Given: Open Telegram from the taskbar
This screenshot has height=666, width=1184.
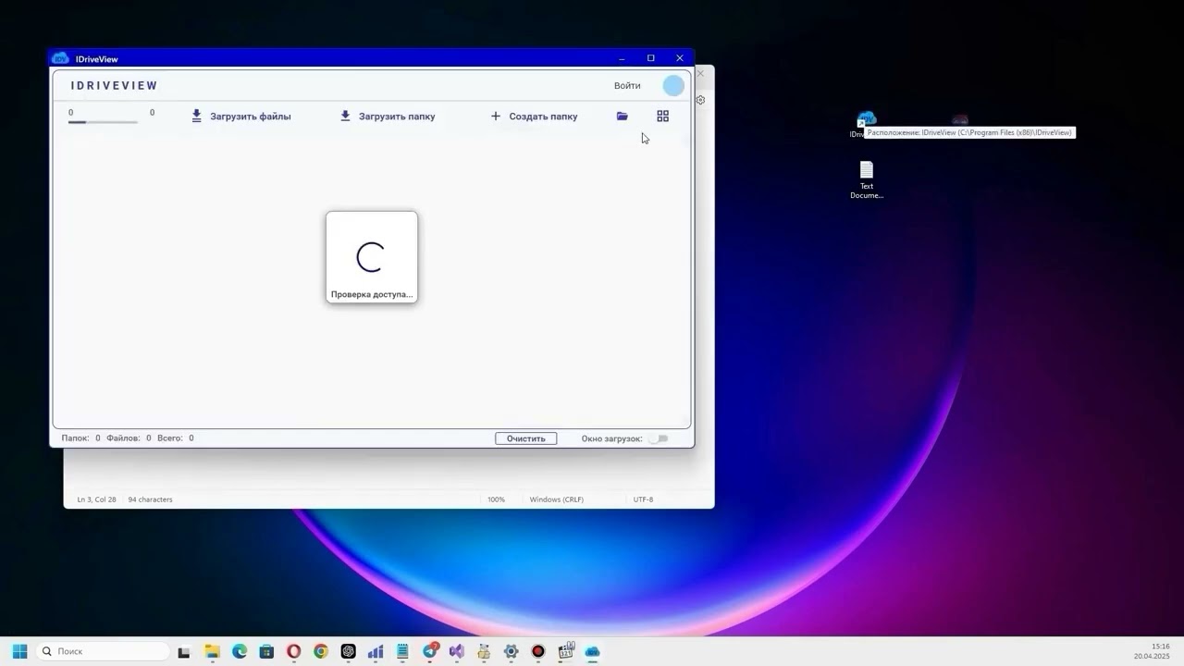Looking at the screenshot, I should tap(430, 651).
